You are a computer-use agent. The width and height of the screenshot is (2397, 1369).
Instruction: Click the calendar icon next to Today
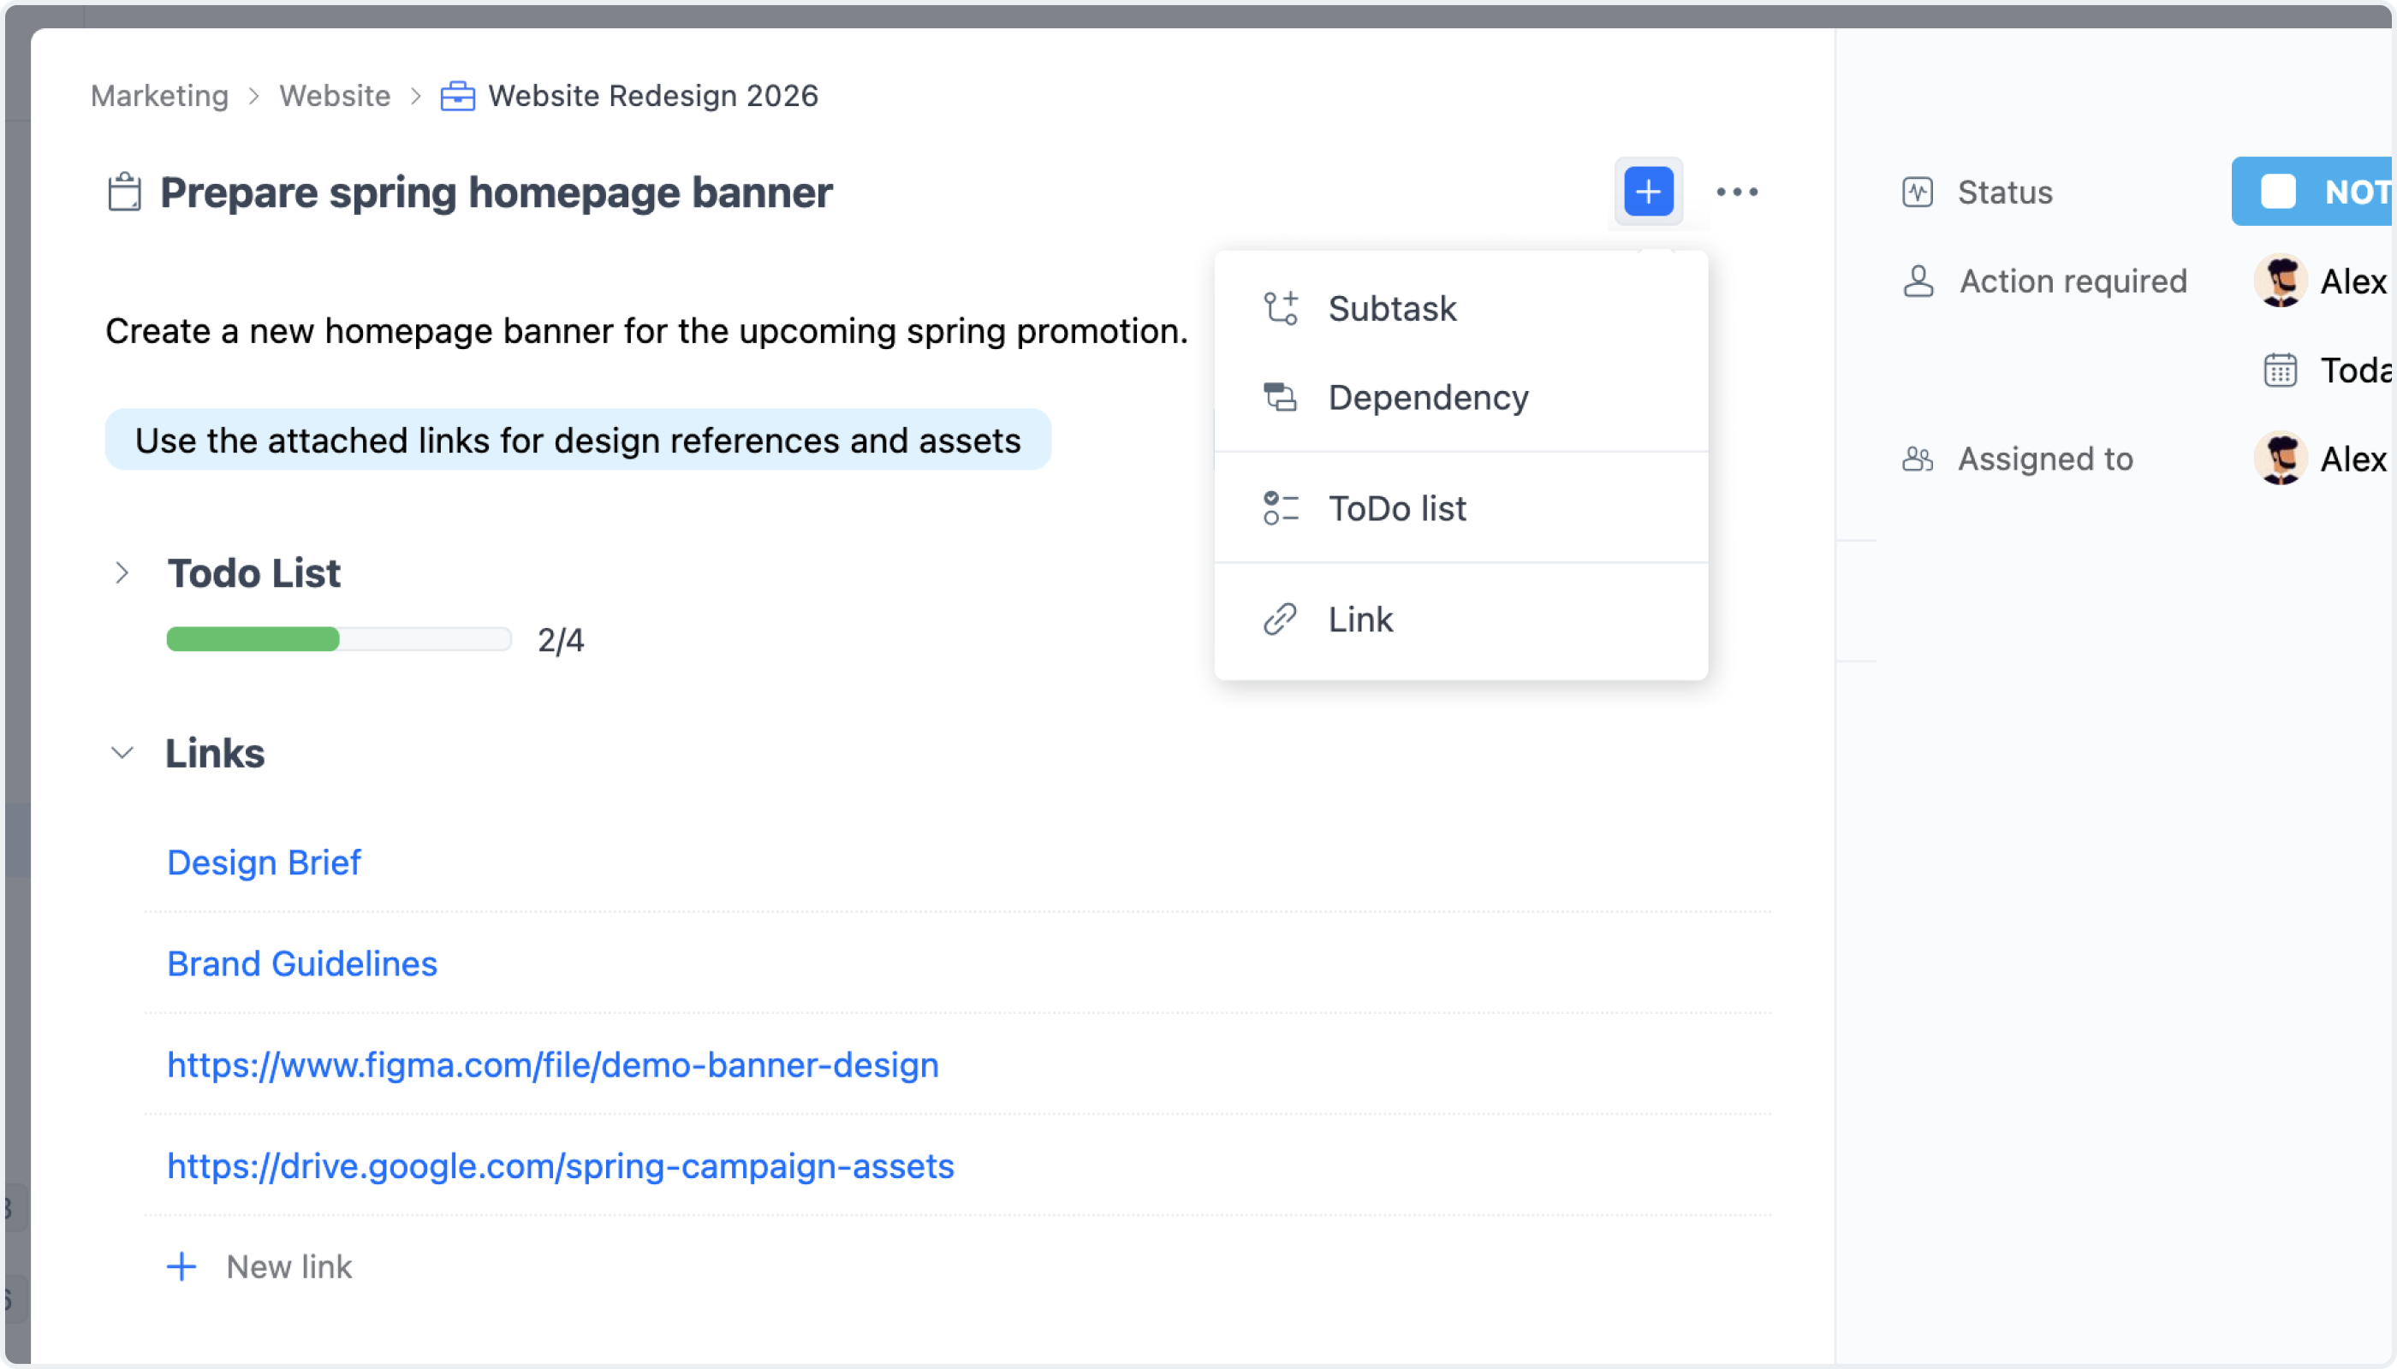click(2280, 370)
